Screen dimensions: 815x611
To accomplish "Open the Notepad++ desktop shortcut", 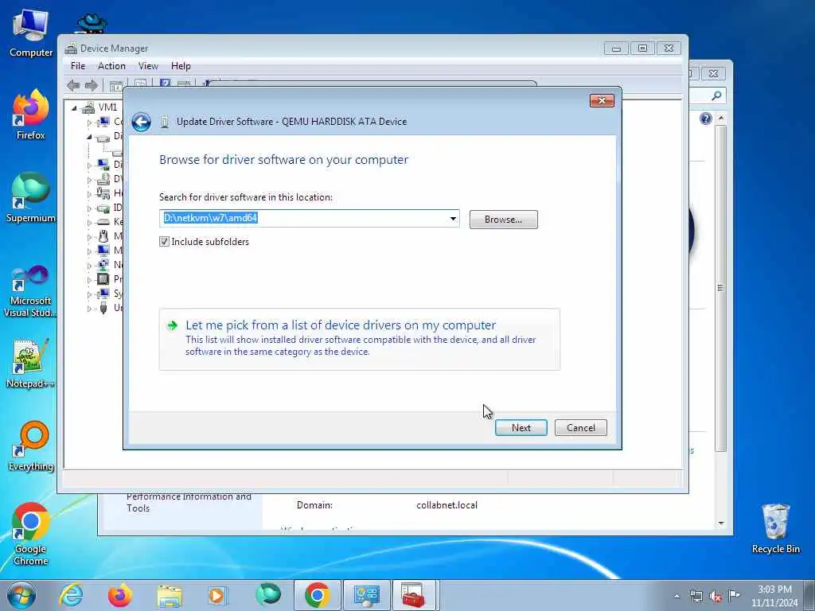I will click(x=31, y=364).
